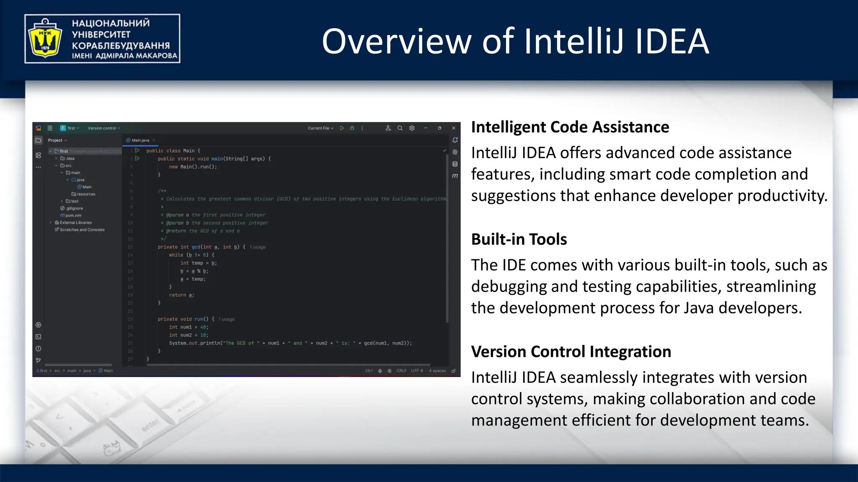Click the editor vertical scrollbar
Screen dimensions: 858x482
tap(447, 238)
